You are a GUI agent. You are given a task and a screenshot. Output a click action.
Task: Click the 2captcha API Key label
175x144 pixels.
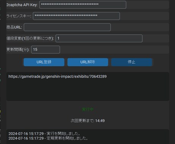22,5
